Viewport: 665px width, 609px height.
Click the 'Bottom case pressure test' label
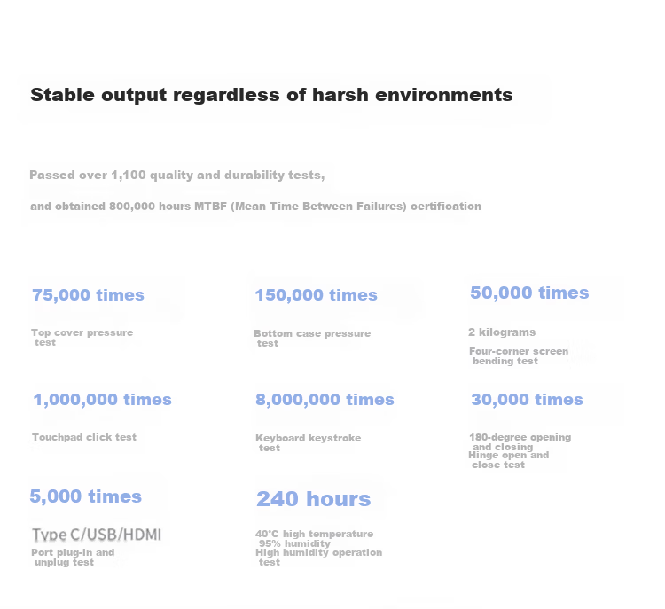tap(312, 339)
